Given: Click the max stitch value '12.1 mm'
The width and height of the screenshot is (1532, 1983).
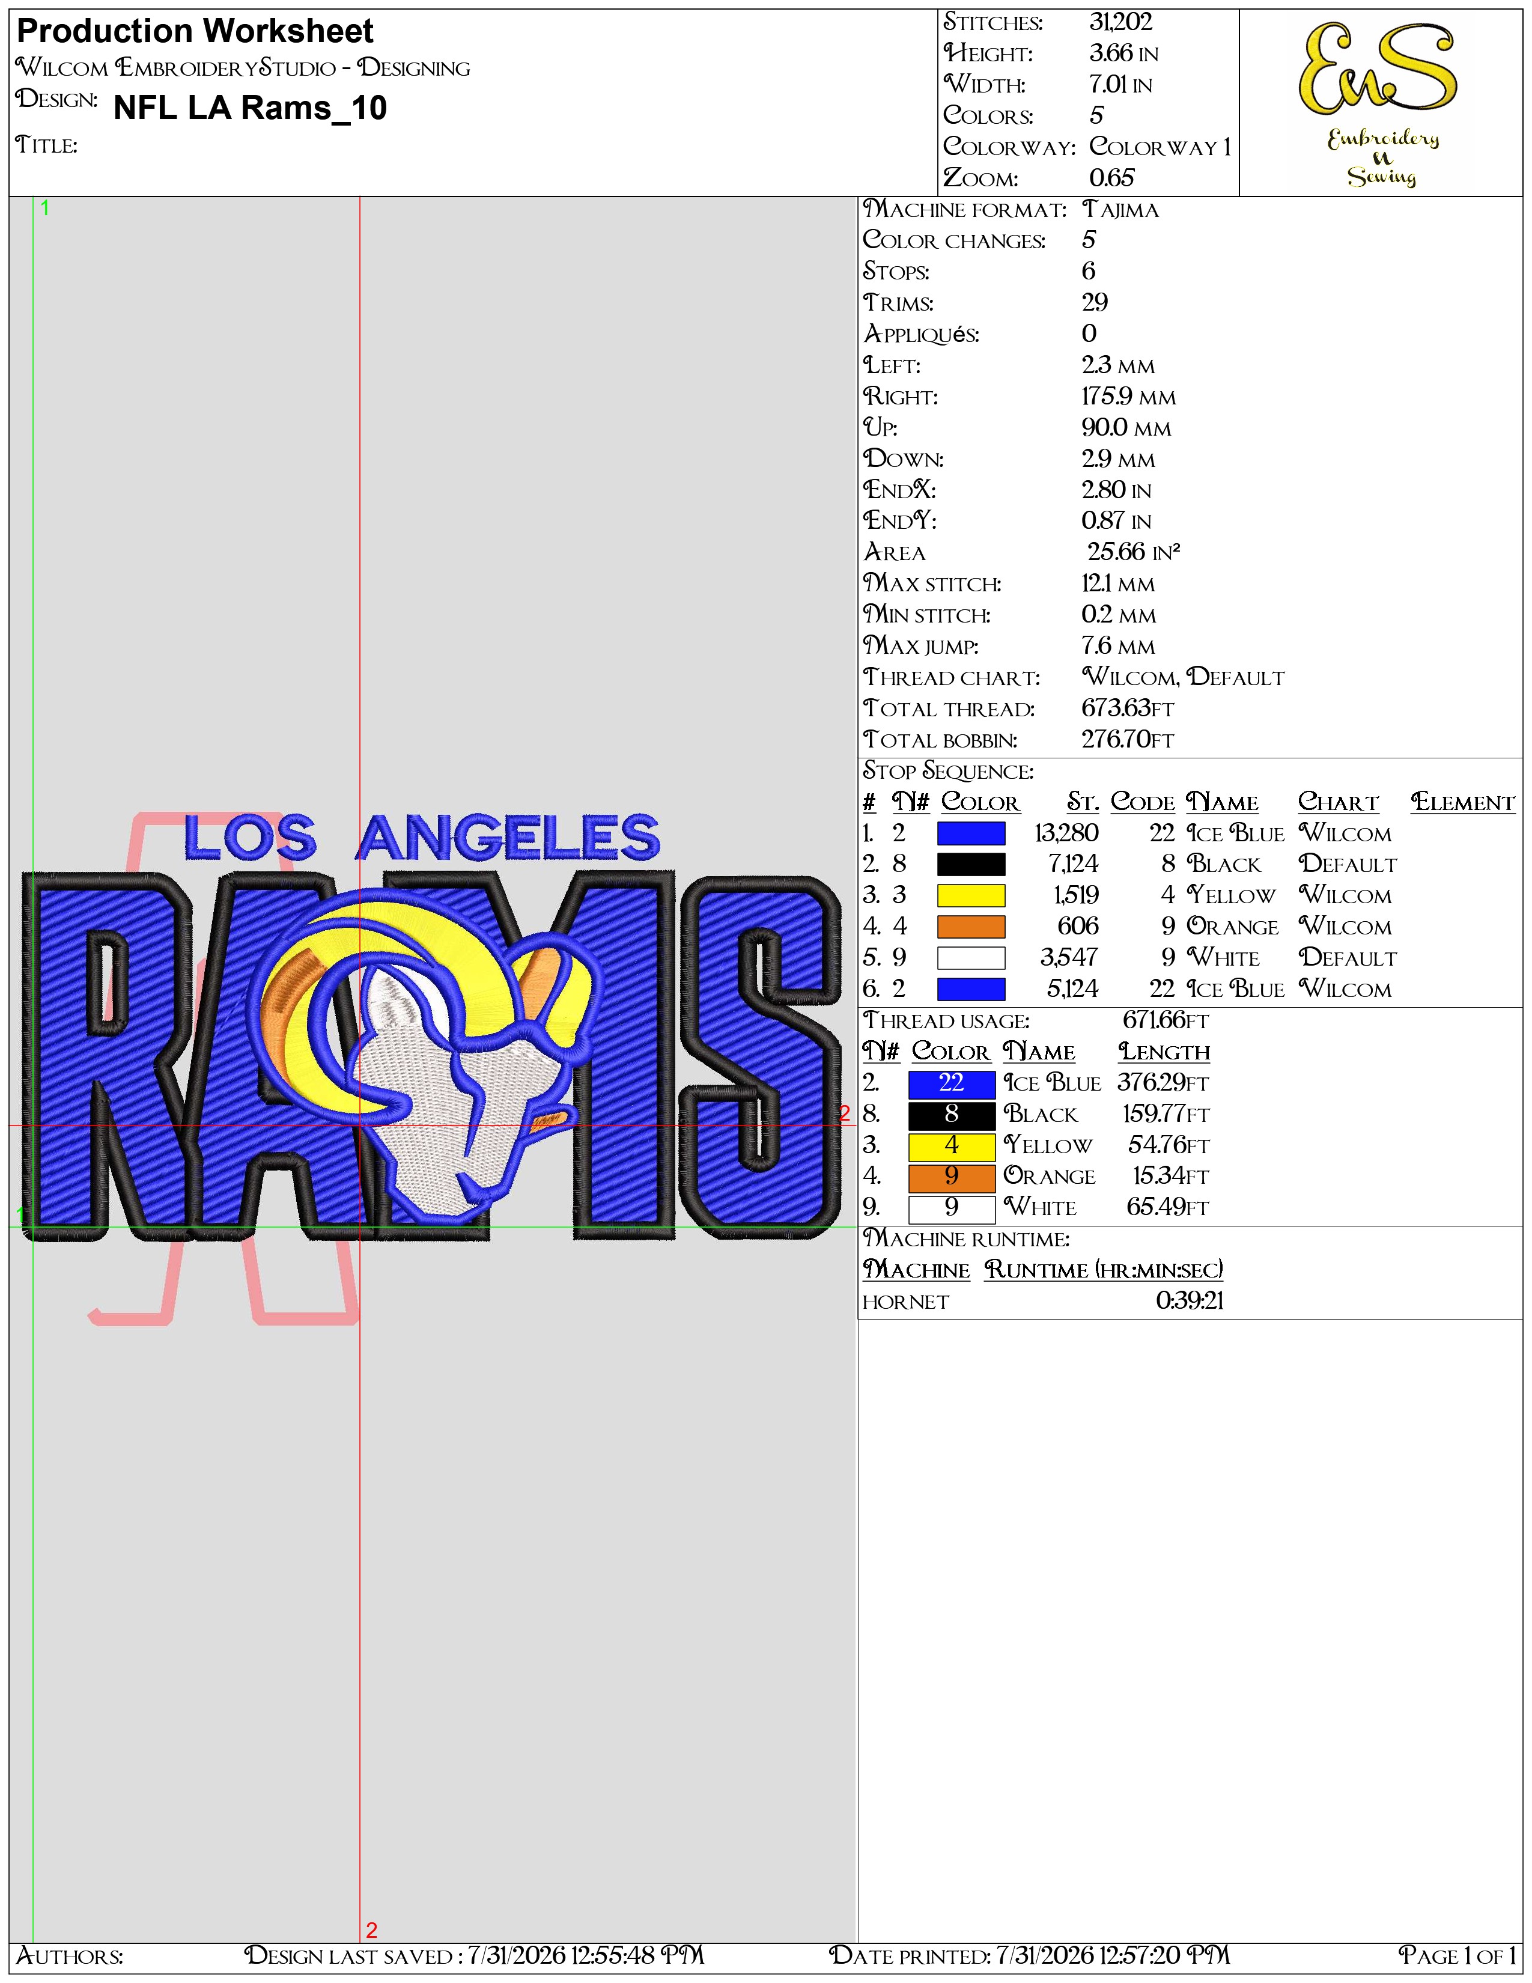Looking at the screenshot, I should (x=1118, y=584).
